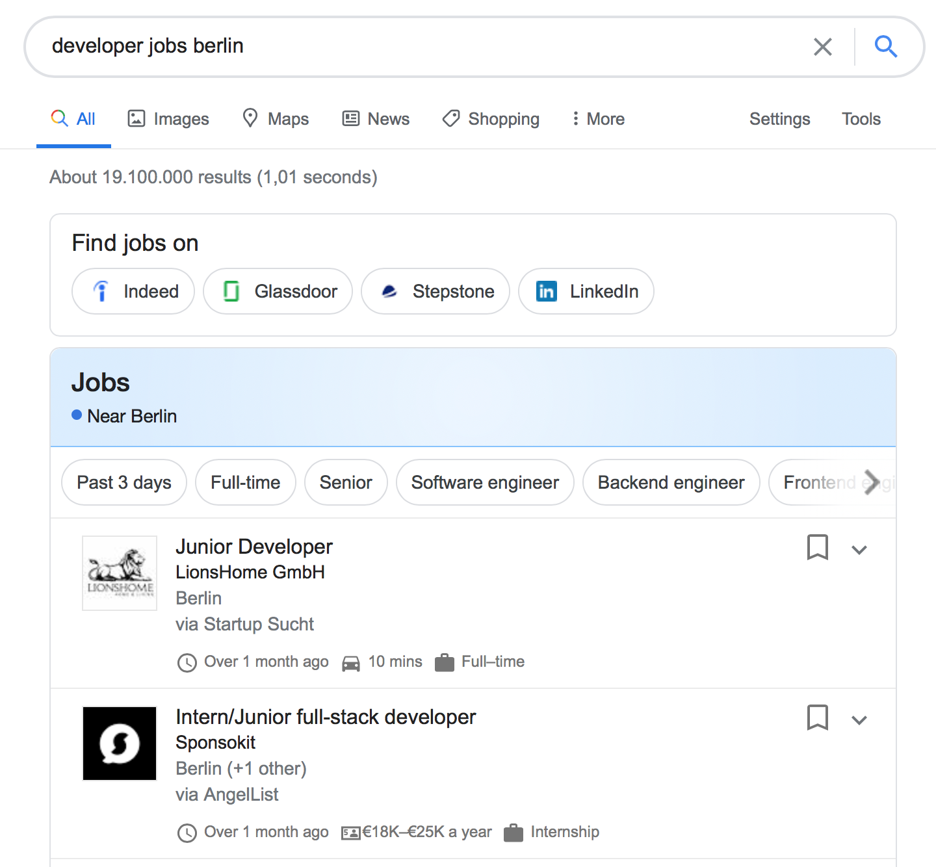Filter by Backend engineer
This screenshot has height=867, width=936.
pyautogui.click(x=671, y=482)
